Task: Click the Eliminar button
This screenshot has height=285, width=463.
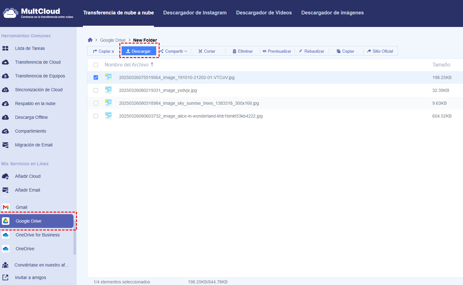Action: 243,51
